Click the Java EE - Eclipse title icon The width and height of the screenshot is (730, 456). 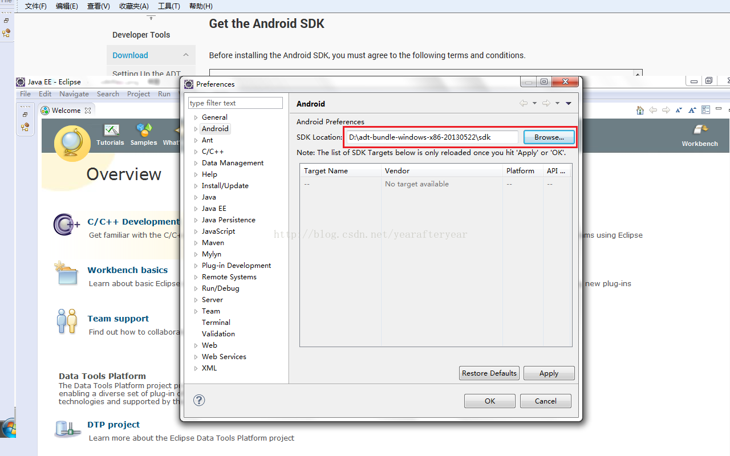coord(21,82)
